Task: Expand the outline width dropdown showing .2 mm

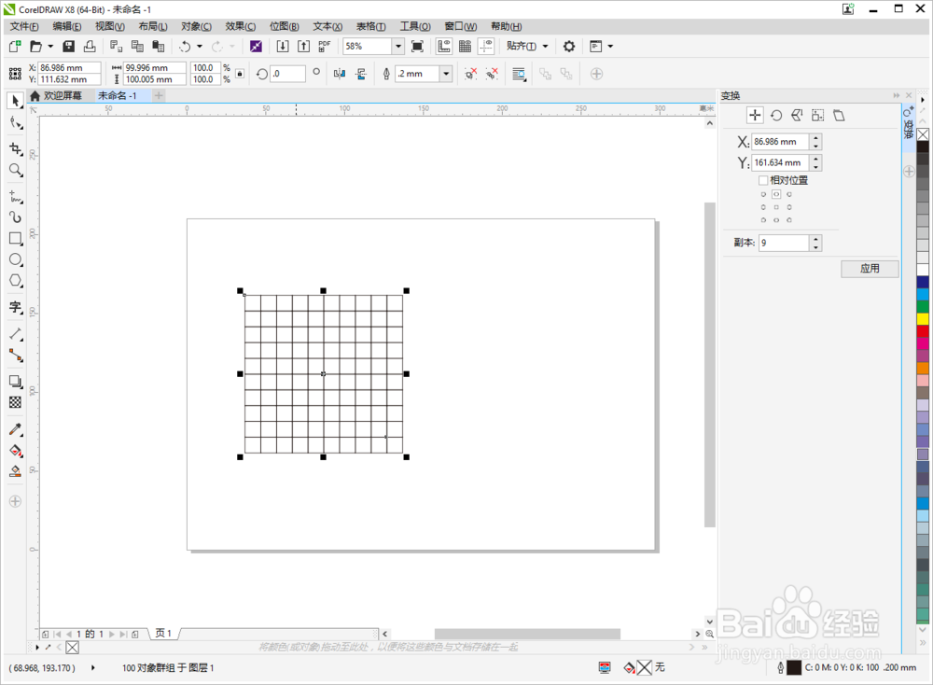Action: pyautogui.click(x=445, y=73)
